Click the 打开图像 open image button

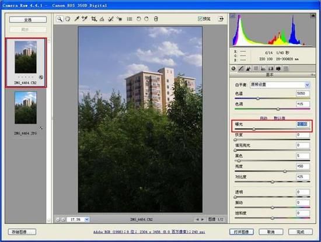pos(242,232)
